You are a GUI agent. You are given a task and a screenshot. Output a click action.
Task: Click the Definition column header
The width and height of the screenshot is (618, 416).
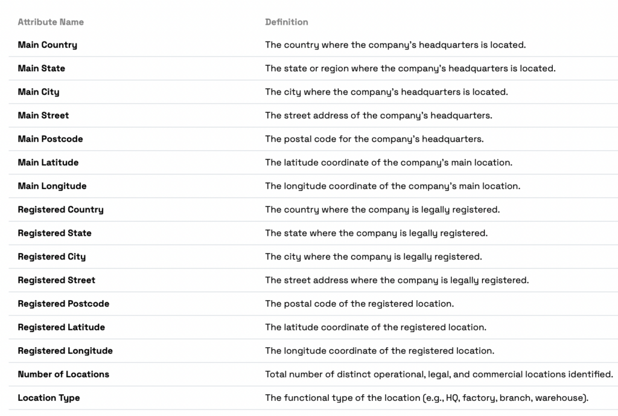(x=287, y=22)
